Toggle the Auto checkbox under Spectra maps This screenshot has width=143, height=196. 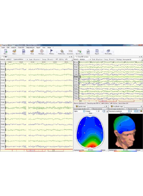point(89,150)
